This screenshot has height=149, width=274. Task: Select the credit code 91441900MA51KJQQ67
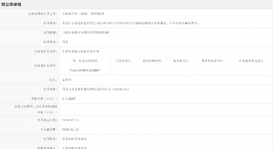85,70
